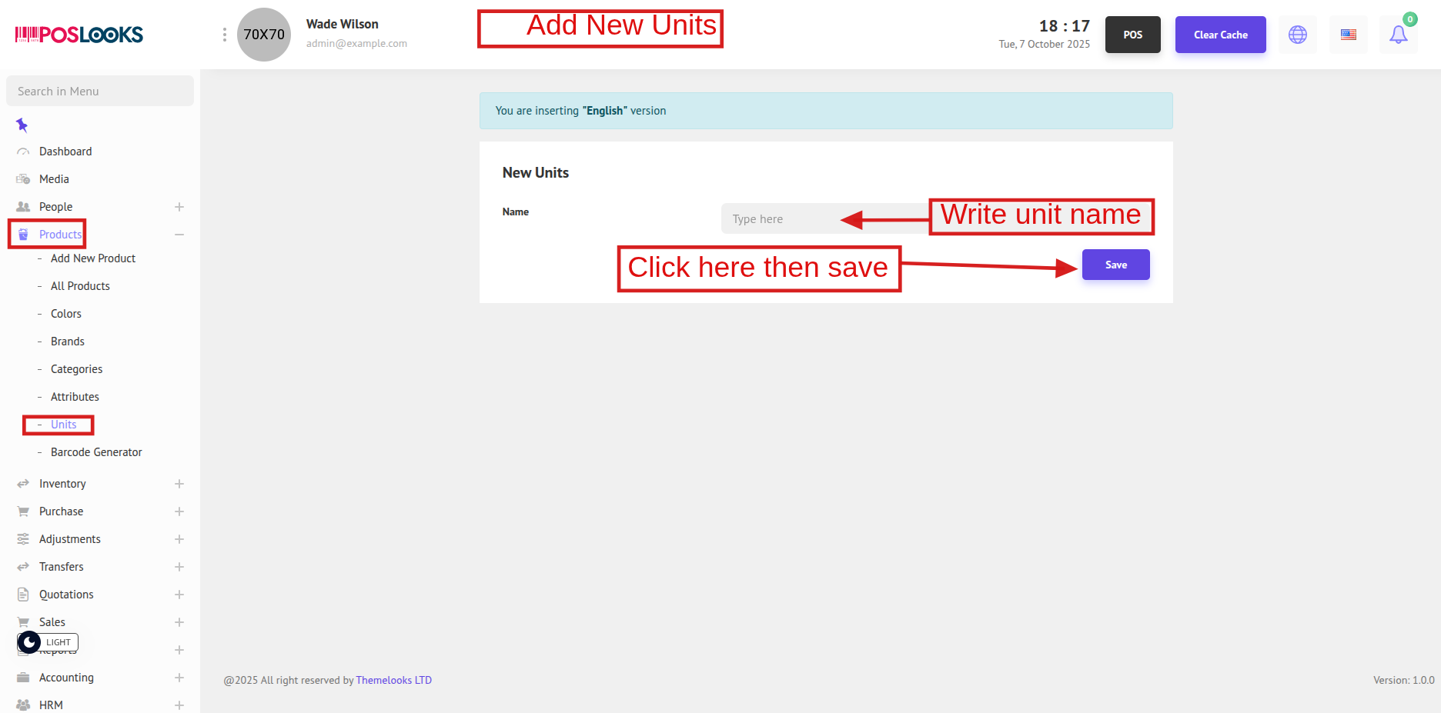The image size is (1441, 713).
Task: Expand the Purchase submenu plus icon
Action: pos(179,511)
